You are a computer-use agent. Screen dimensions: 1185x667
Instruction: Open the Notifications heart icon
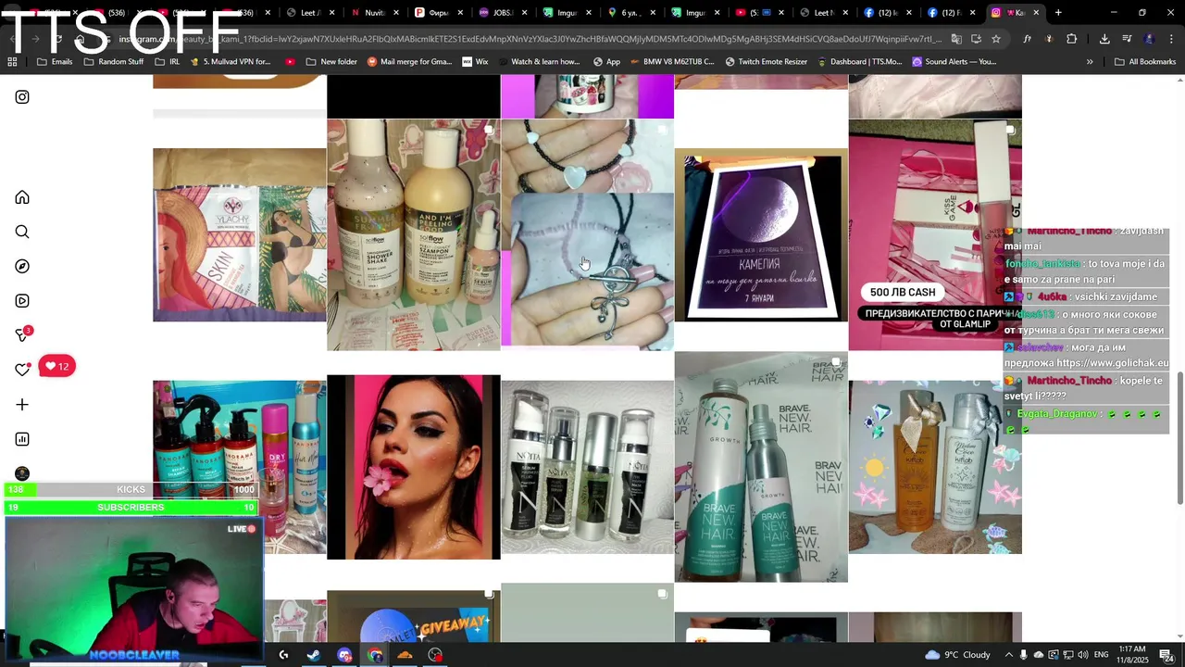click(x=22, y=370)
